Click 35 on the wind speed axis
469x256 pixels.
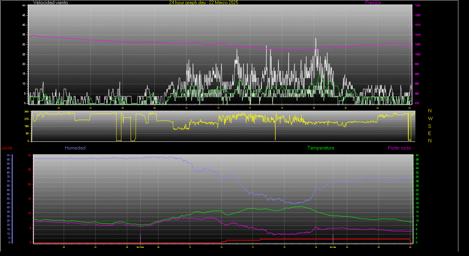click(24, 35)
